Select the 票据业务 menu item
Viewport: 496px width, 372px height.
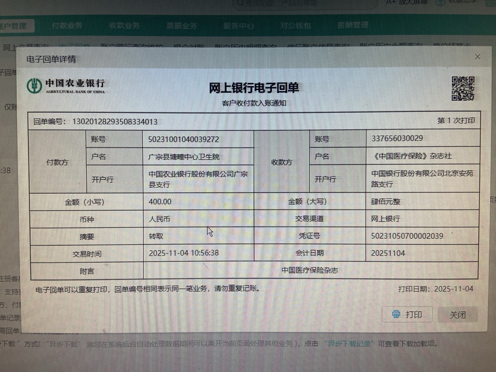pyautogui.click(x=181, y=26)
